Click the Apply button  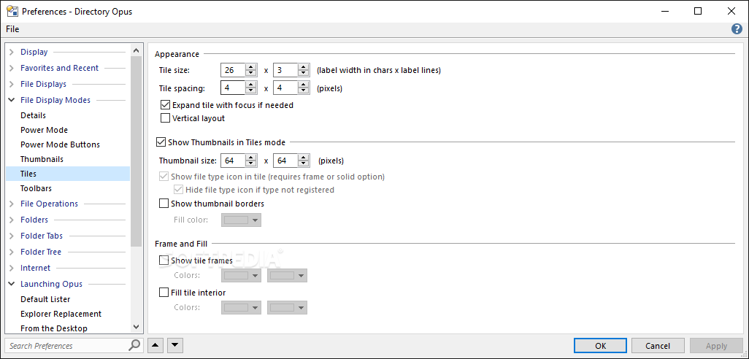tap(716, 346)
